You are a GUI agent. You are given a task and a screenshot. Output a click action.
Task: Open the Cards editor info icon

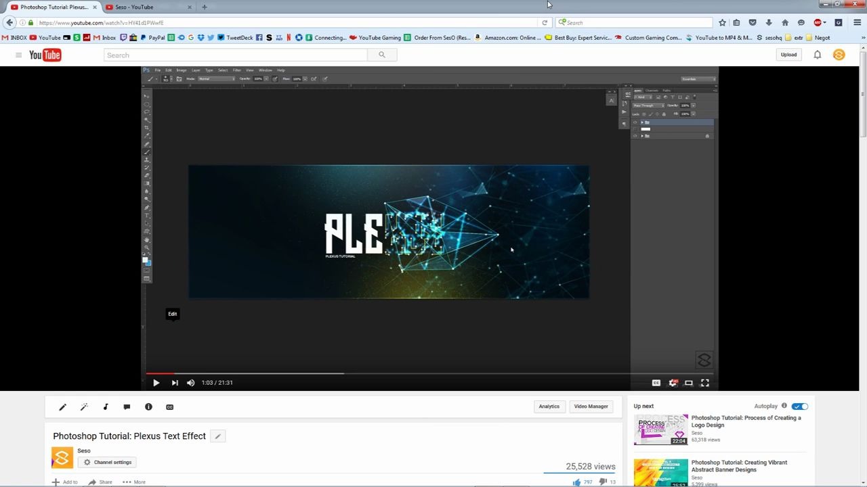148,407
